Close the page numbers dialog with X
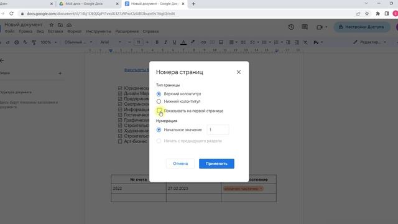 coord(238,72)
